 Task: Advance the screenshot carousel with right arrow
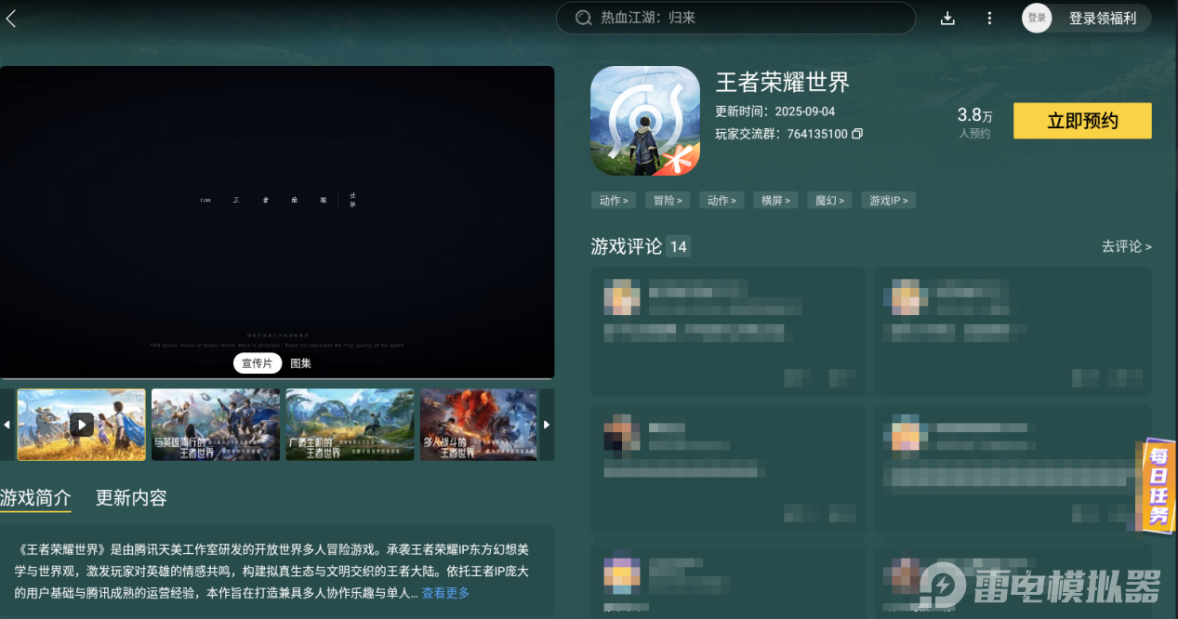coord(548,424)
